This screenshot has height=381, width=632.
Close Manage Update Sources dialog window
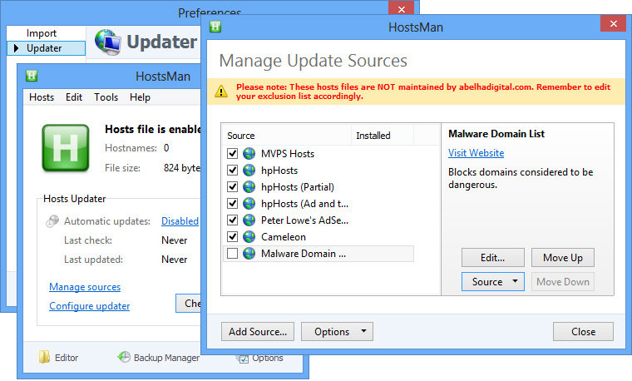point(613,23)
